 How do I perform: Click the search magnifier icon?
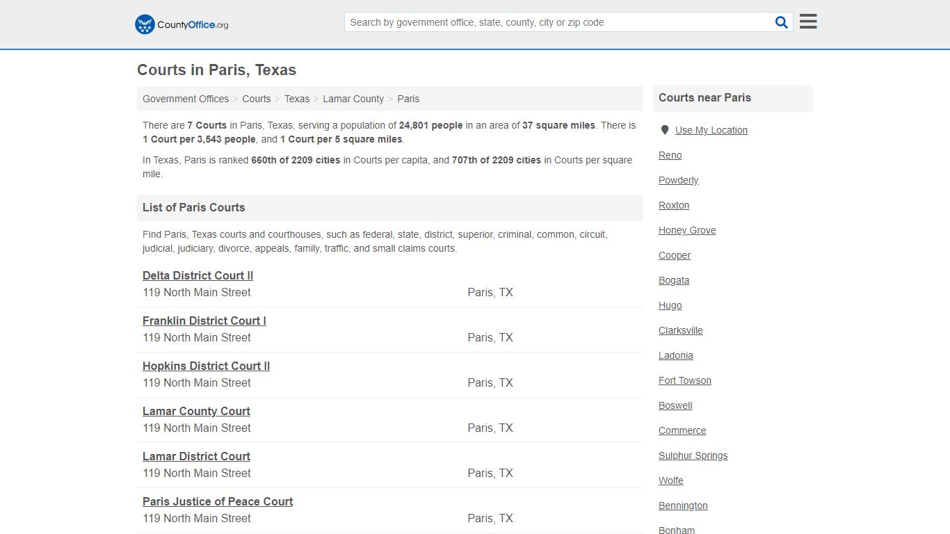[782, 22]
